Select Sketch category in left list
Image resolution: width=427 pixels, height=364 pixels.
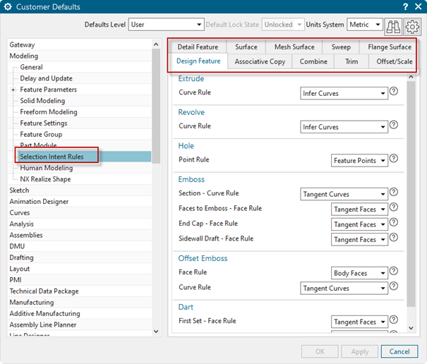click(19, 190)
